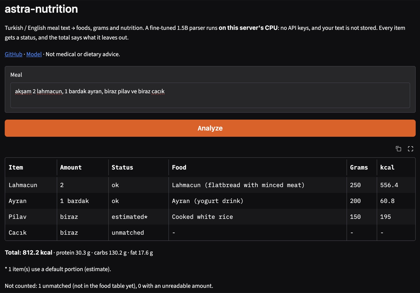Click the kcal column header

396,167
